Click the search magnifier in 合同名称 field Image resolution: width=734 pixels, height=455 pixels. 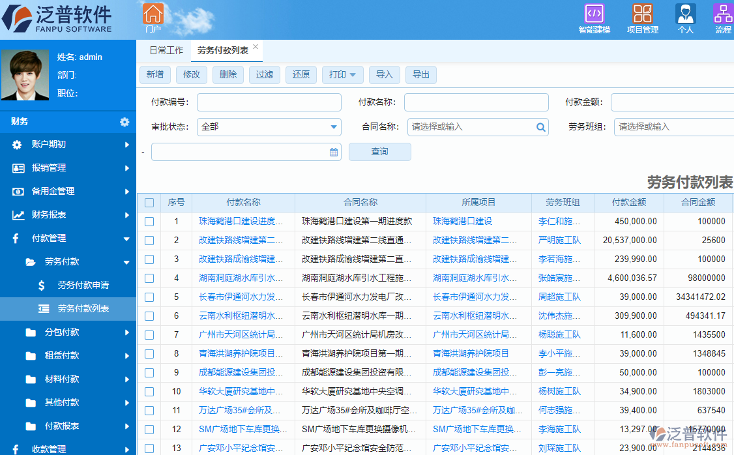click(x=540, y=127)
